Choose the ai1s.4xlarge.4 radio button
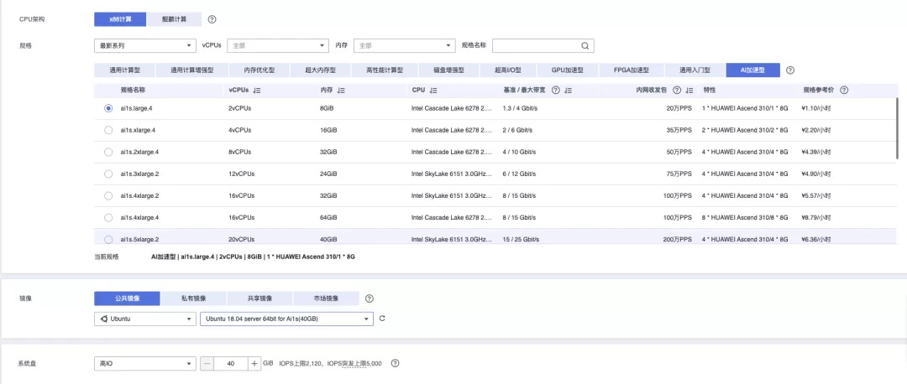 [108, 217]
